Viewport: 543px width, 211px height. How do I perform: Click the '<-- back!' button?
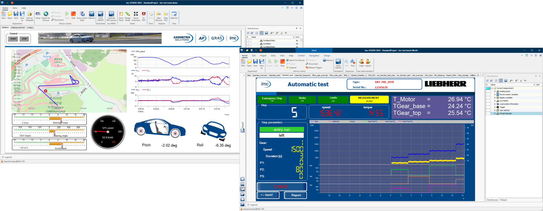[268, 195]
